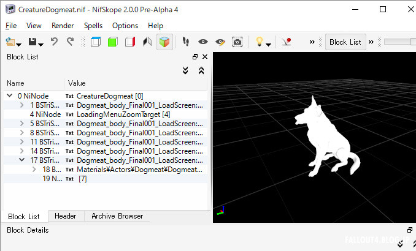
Task: Click the XYZ axis gizmo in viewport
Action: click(x=221, y=211)
